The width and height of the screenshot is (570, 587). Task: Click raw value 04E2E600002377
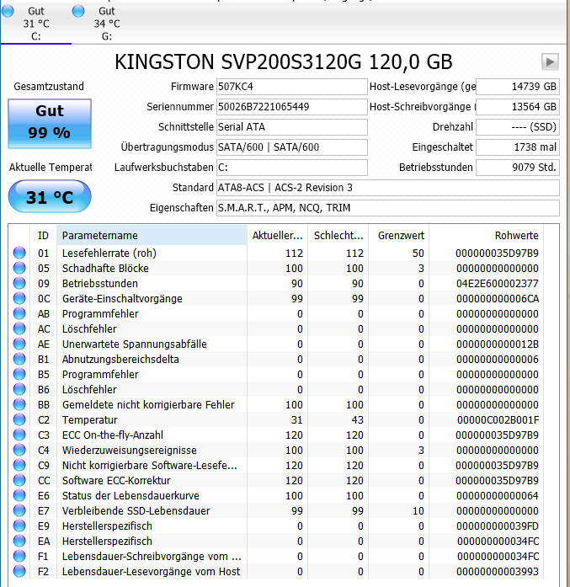[x=497, y=283]
